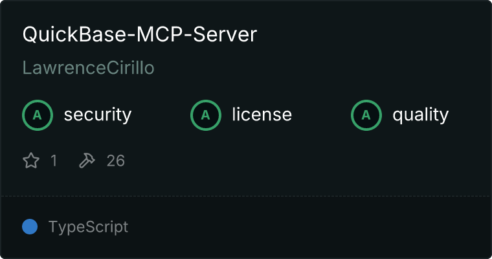Click the security grade A badge
492x259 pixels.
point(38,115)
